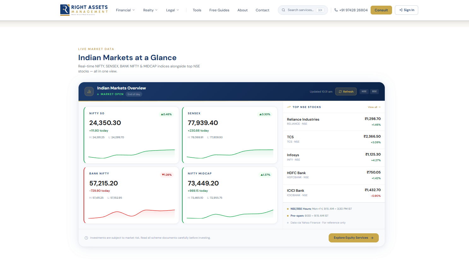Click the End of day badge

point(134,94)
